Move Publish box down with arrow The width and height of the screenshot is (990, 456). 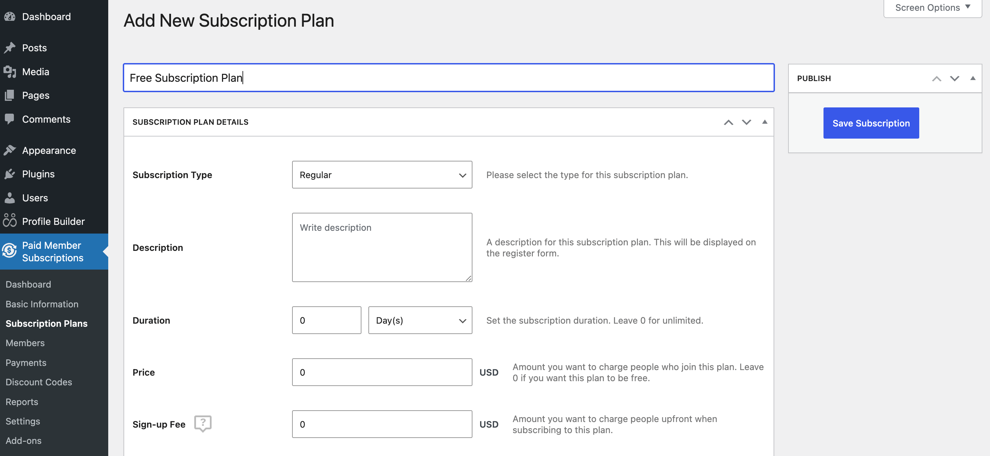point(955,78)
